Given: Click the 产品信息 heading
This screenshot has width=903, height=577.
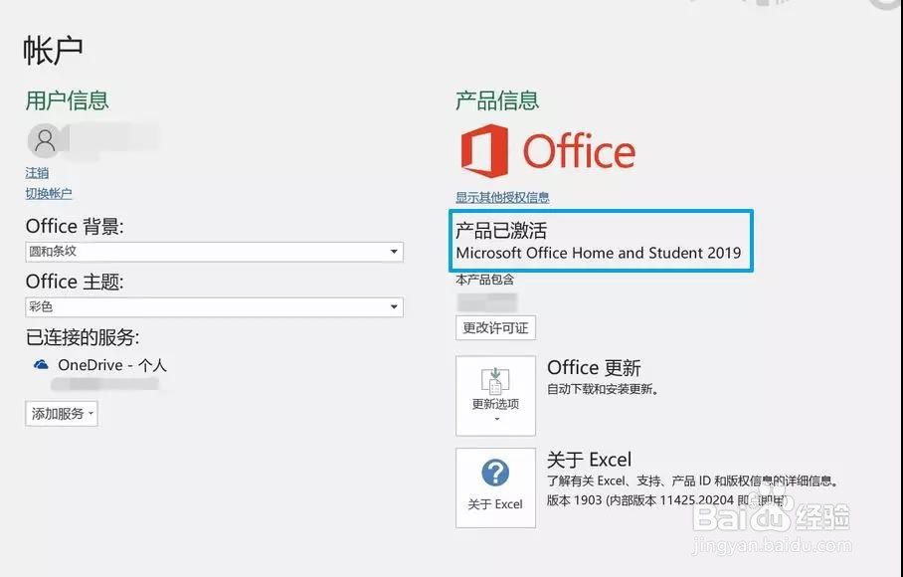Looking at the screenshot, I should tap(497, 100).
